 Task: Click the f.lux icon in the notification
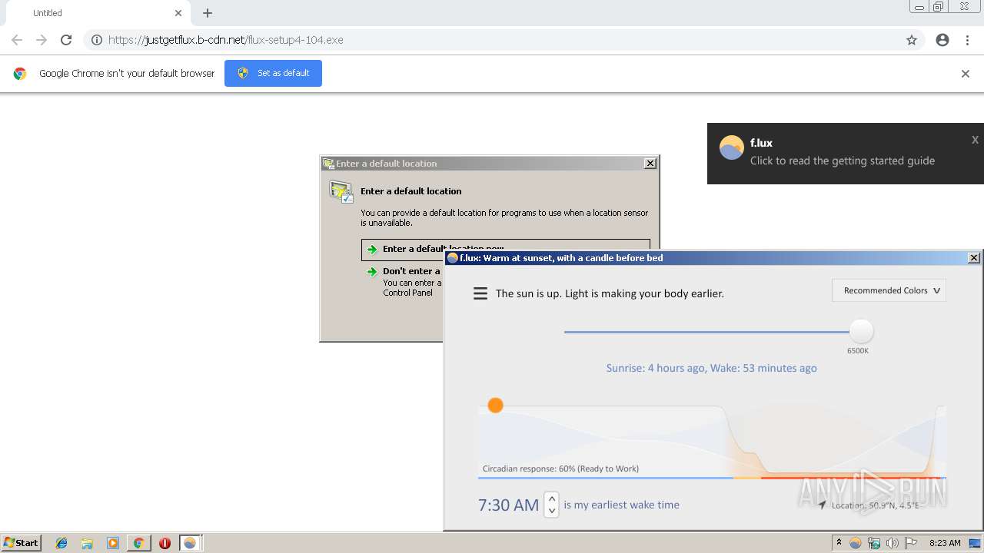pos(731,147)
